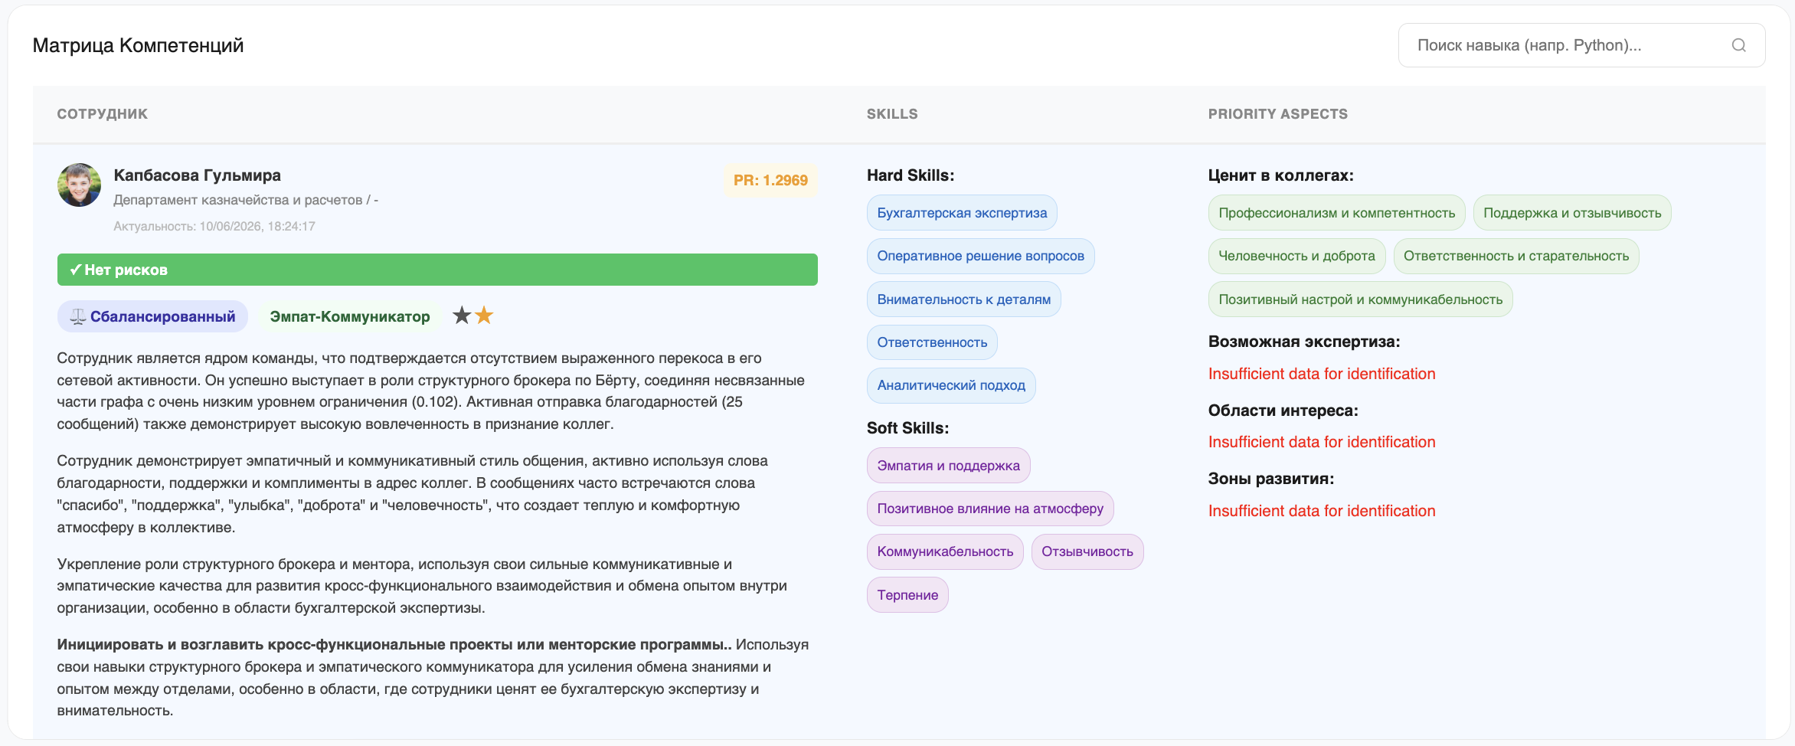Select the Человечность и доброта tag
The height and width of the screenshot is (746, 1795).
[x=1296, y=256]
